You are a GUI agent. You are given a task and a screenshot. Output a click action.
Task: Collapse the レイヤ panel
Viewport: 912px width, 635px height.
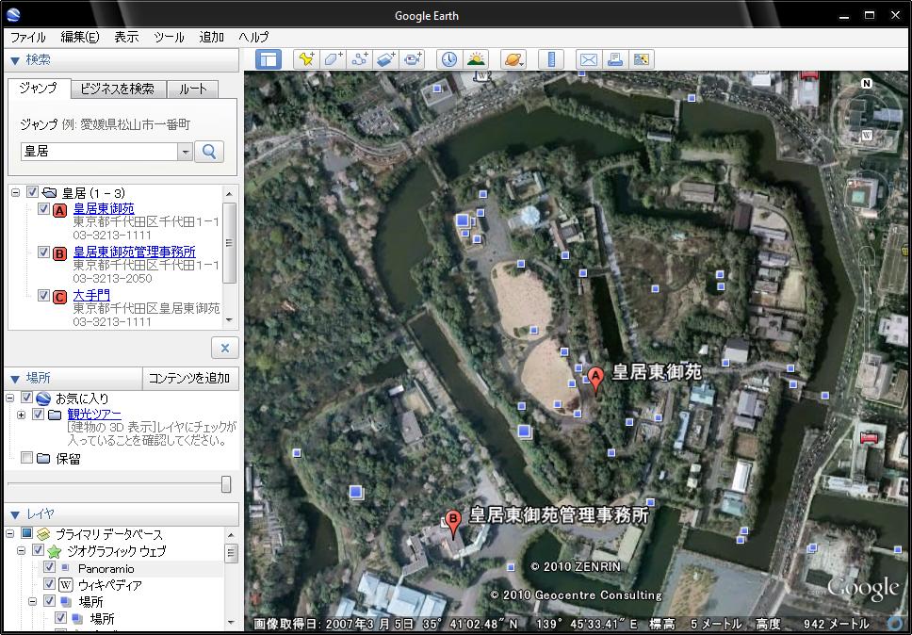pos(15,514)
